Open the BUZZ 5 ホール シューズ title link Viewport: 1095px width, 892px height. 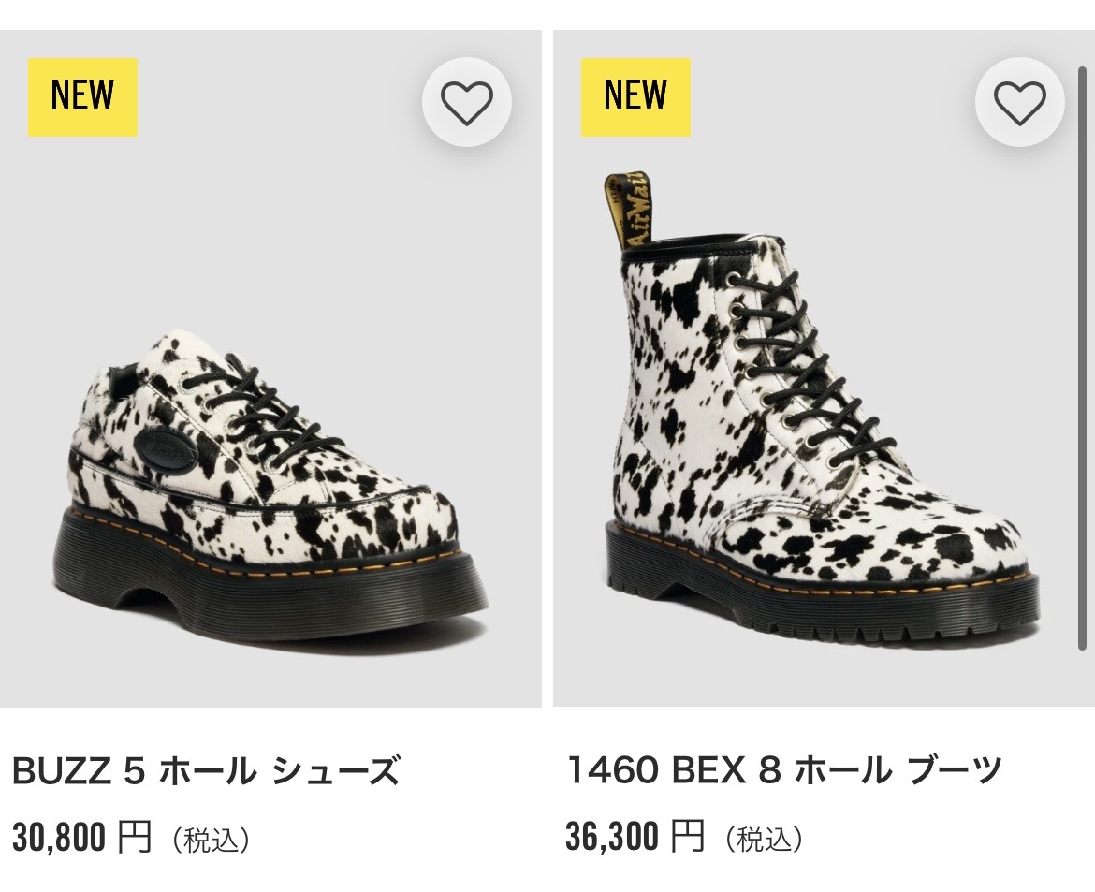coord(206,771)
